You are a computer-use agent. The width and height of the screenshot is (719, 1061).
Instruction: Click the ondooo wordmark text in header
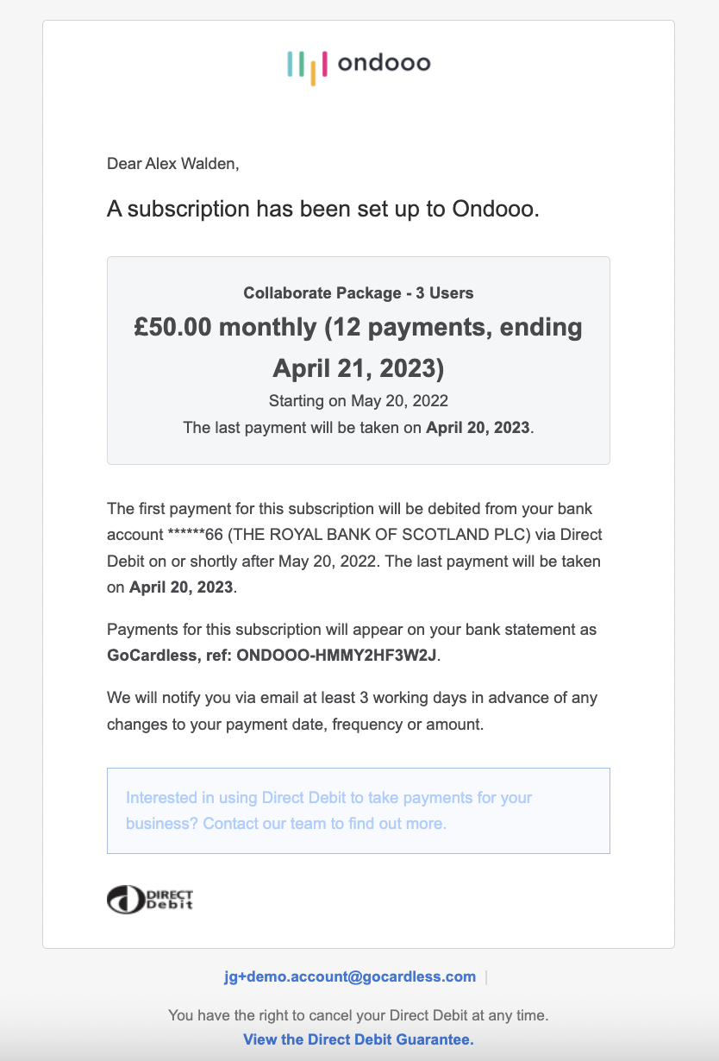384,63
